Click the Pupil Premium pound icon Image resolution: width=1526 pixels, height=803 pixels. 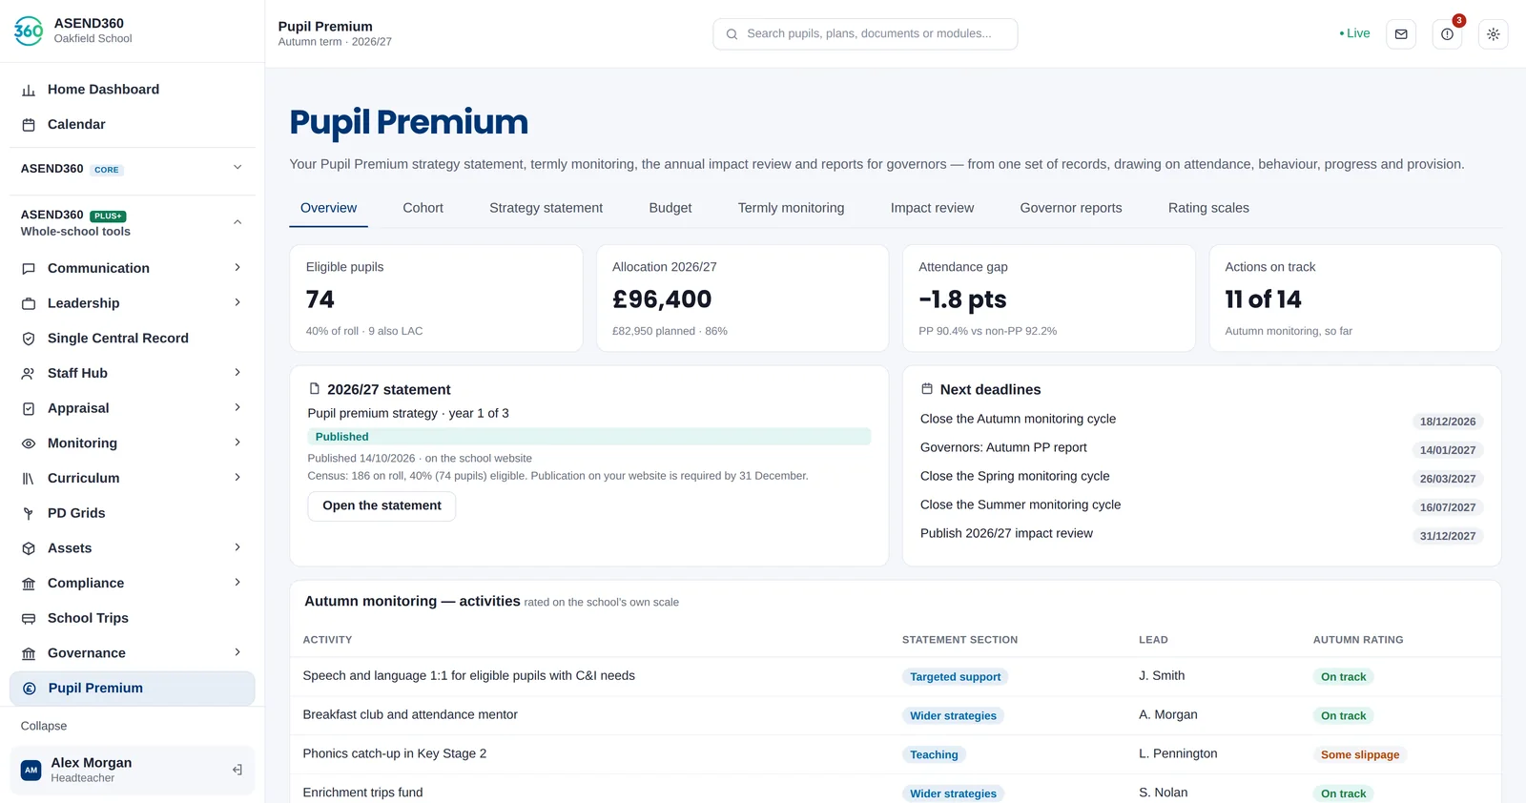30,689
